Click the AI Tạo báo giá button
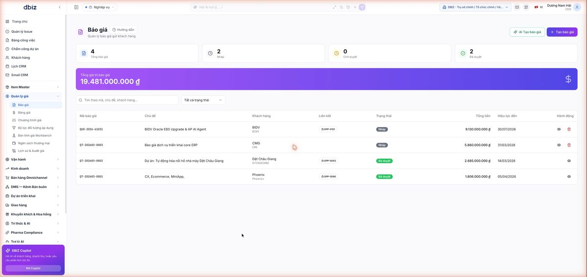Viewport: 587px width, 277px height. 527,32
